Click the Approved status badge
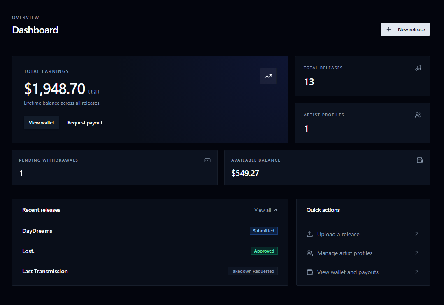444x305 pixels. click(264, 251)
